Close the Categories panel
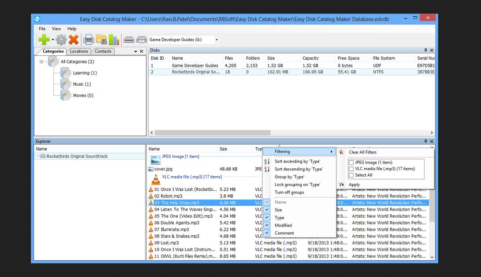Image resolution: width=481 pixels, height=277 pixels. pyautogui.click(x=142, y=51)
